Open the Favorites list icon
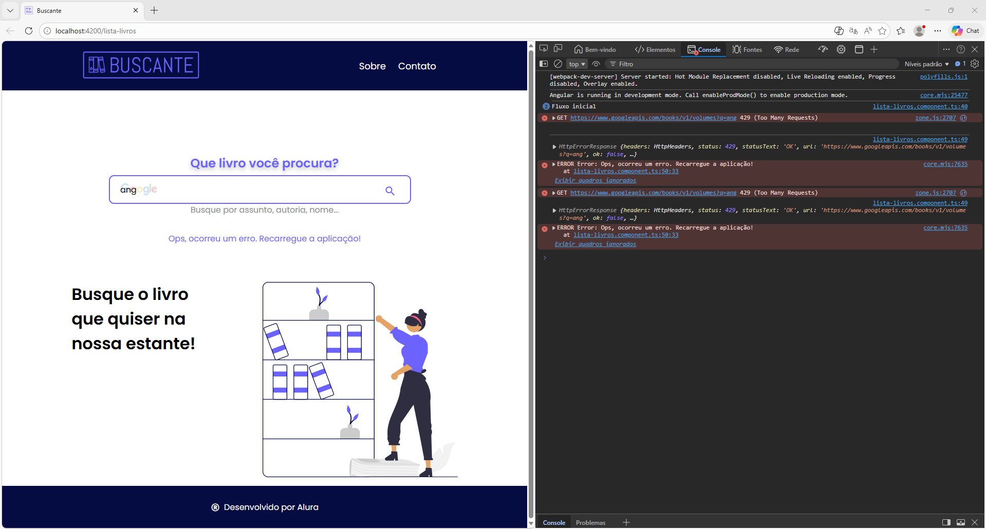 tap(901, 31)
